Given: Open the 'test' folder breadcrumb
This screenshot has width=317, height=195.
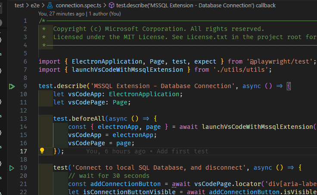Looking at the screenshot, I should coord(19,6).
